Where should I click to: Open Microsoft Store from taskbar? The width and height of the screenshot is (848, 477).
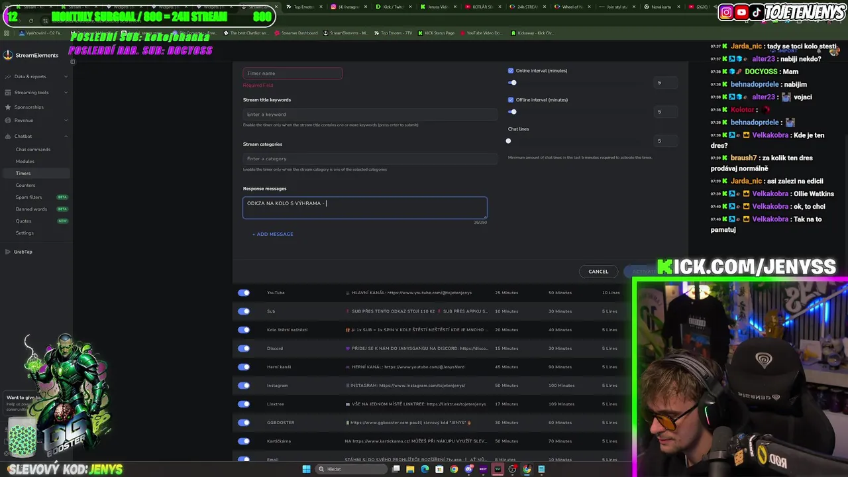tap(439, 469)
